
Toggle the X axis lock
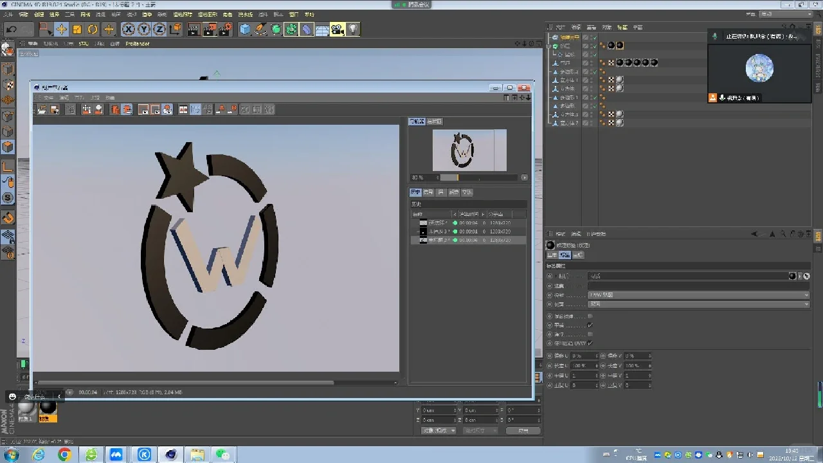[x=128, y=29]
